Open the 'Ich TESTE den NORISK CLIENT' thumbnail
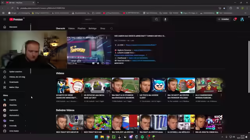The image size is (250, 140). (153, 85)
